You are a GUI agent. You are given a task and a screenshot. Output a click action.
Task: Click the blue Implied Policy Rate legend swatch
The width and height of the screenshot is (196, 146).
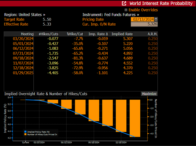(x=25, y=132)
